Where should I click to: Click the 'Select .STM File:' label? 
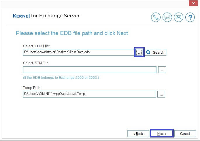(x=36, y=63)
